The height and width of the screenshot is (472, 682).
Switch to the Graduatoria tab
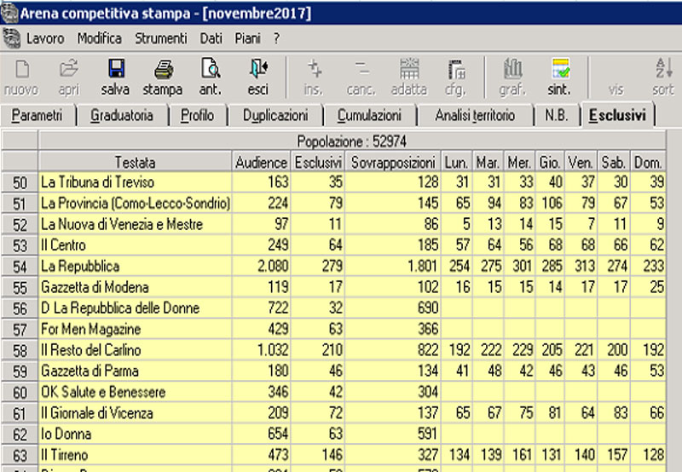122,116
